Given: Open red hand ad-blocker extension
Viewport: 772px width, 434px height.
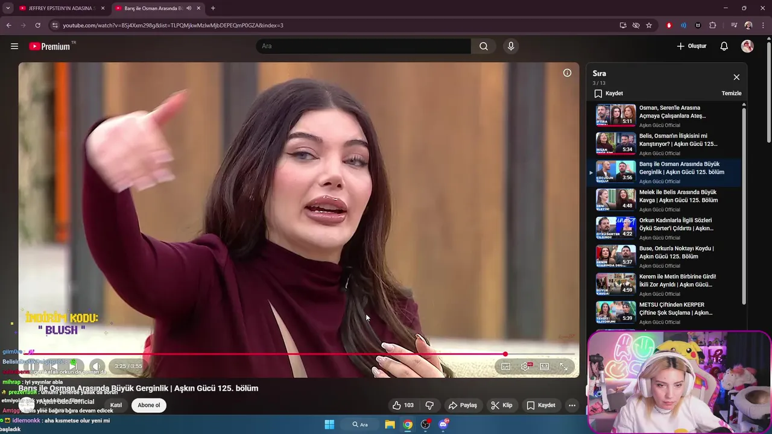Looking at the screenshot, I should (669, 25).
